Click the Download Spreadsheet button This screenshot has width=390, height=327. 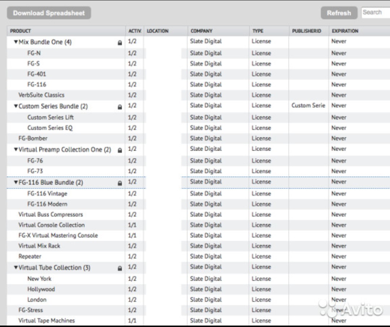click(x=49, y=13)
